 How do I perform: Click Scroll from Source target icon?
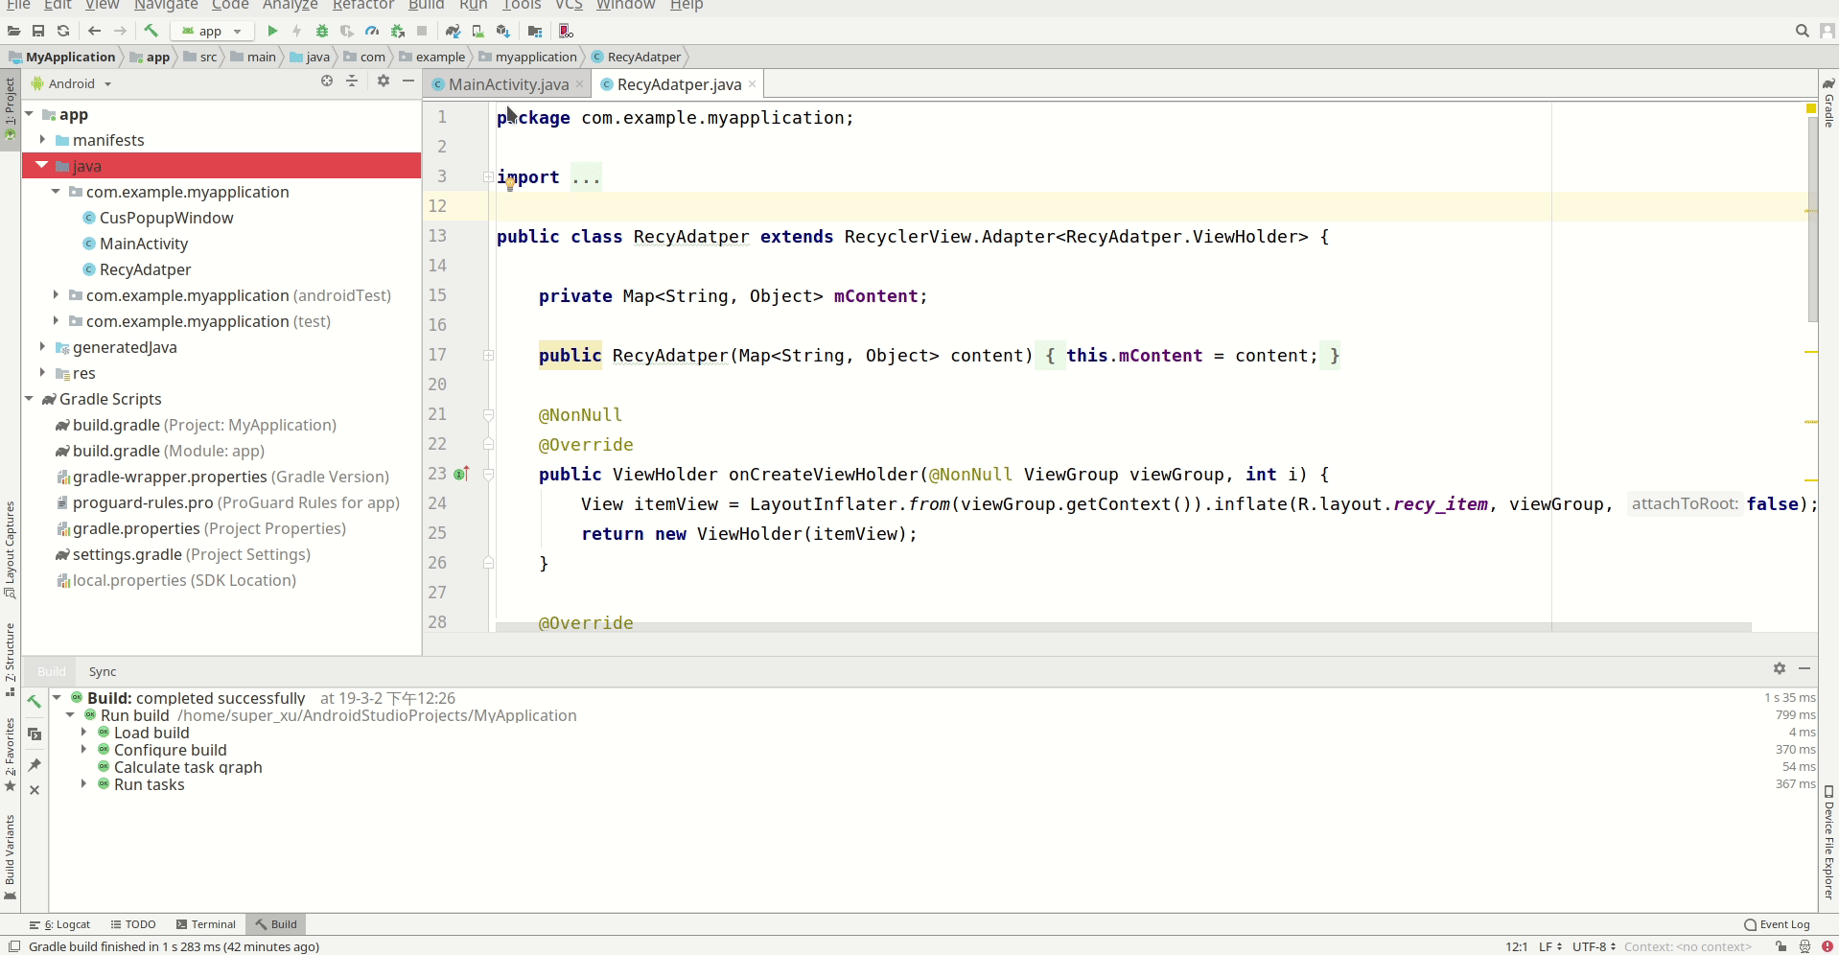[327, 82]
